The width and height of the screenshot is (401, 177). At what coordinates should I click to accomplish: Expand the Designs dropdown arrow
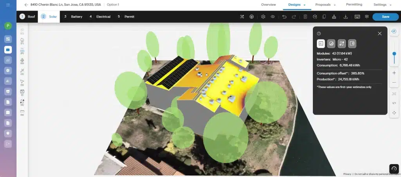point(304,5)
